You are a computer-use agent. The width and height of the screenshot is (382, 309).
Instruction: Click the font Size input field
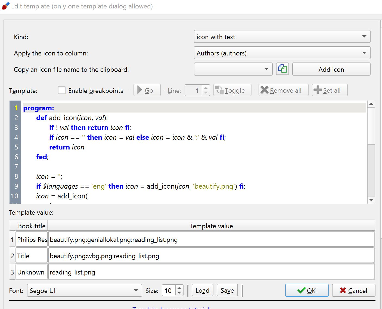pos(169,291)
